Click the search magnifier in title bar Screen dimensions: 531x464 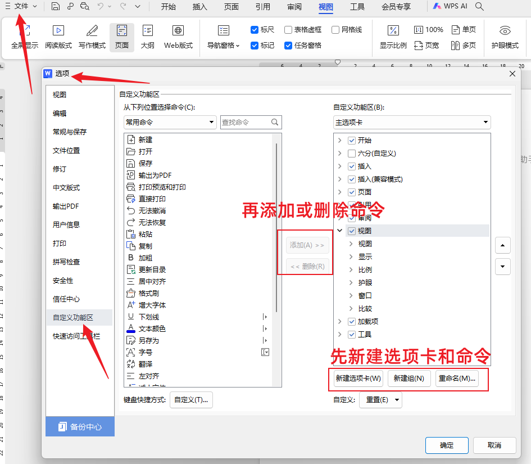click(x=479, y=6)
